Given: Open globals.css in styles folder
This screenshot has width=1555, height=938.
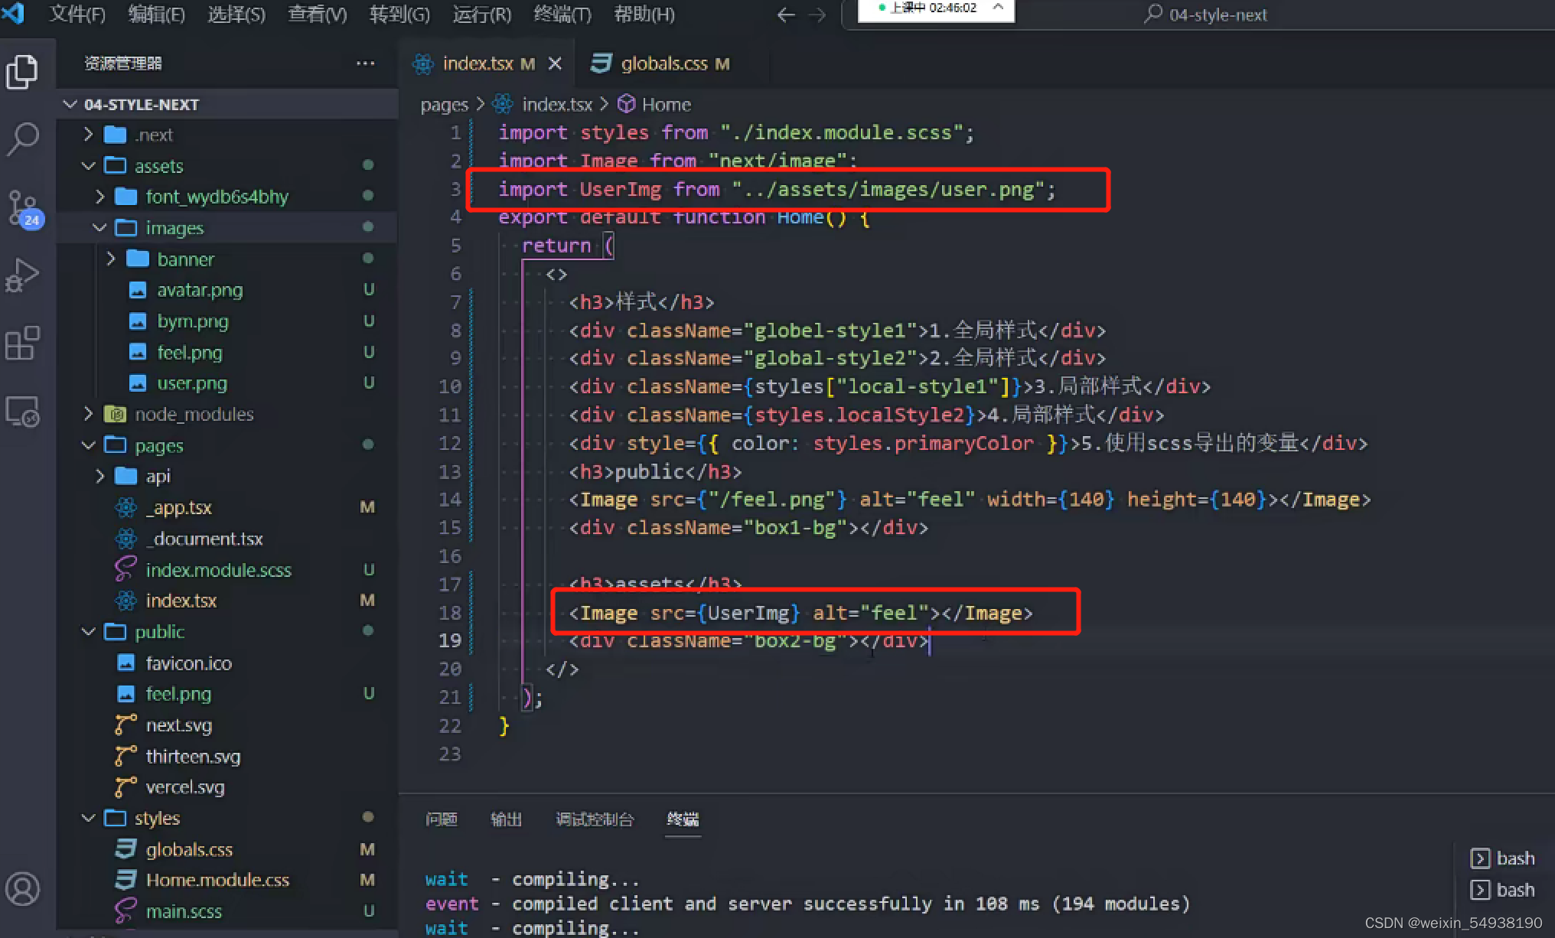Looking at the screenshot, I should [189, 850].
